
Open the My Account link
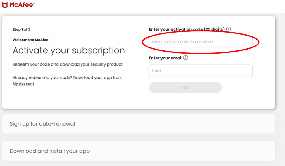click(x=23, y=84)
